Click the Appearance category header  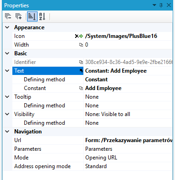click(x=29, y=27)
